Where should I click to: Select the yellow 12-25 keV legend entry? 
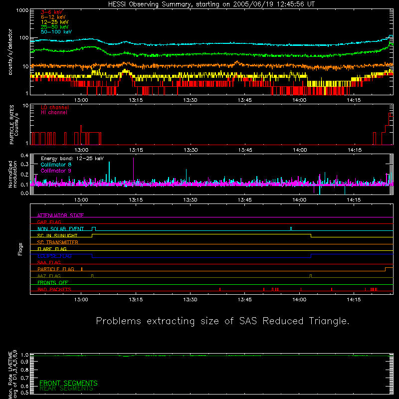[55, 22]
